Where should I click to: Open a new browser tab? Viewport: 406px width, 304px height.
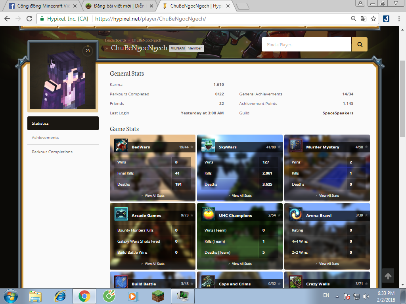(x=243, y=6)
